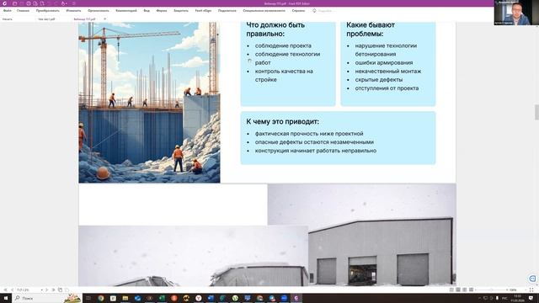Image resolution: width=539 pixels, height=303 pixels.
Task: Open the chat assistant floating icon
Action: pos(532,279)
